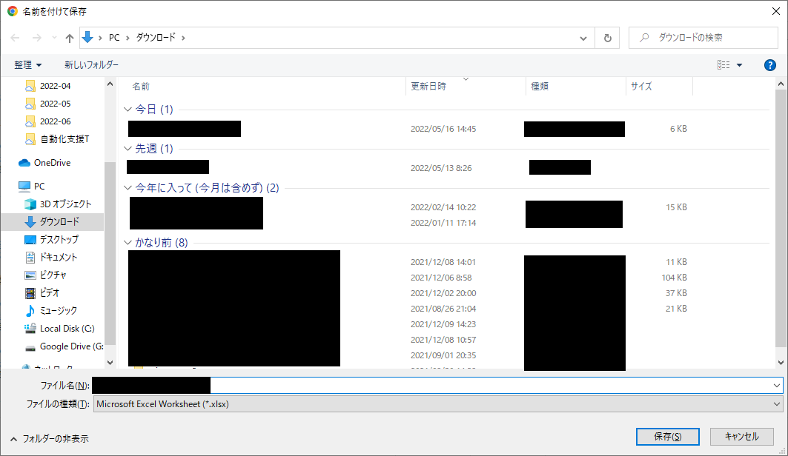
Task: Collapse the 今日 (Today) file group
Action: coord(128,109)
